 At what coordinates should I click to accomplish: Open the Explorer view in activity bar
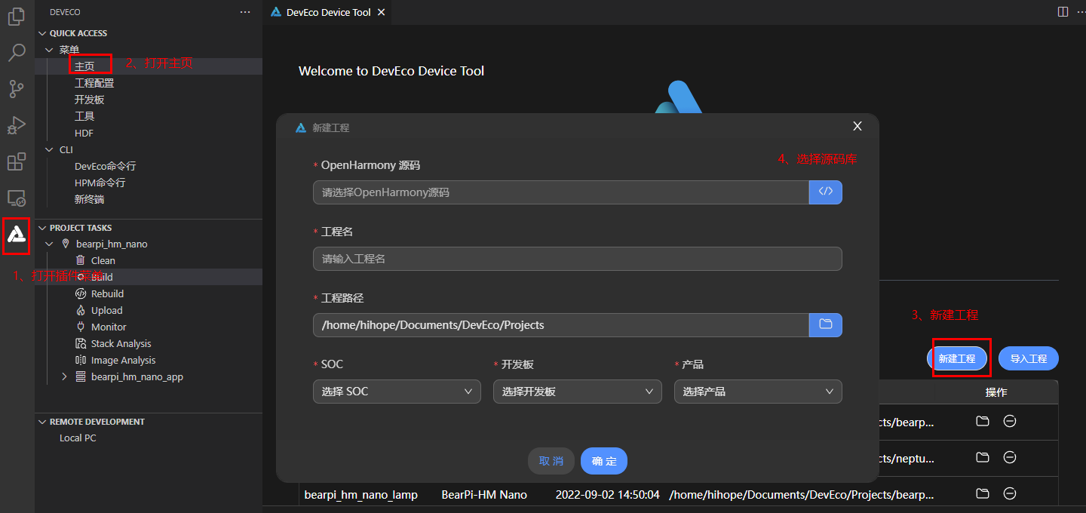[17, 15]
